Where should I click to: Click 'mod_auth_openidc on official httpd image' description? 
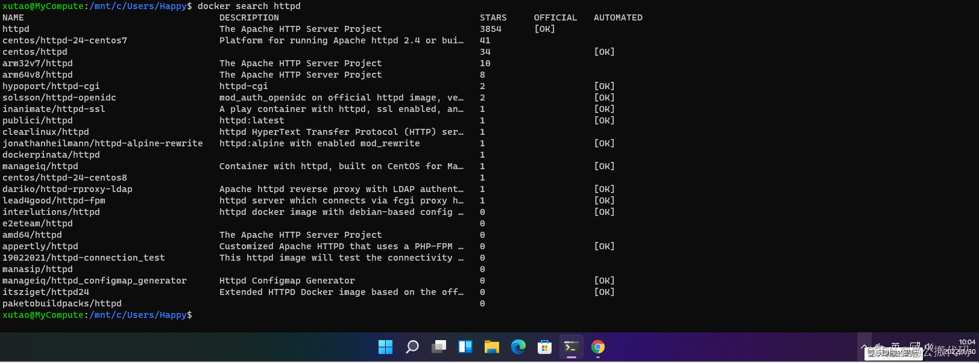pos(341,98)
